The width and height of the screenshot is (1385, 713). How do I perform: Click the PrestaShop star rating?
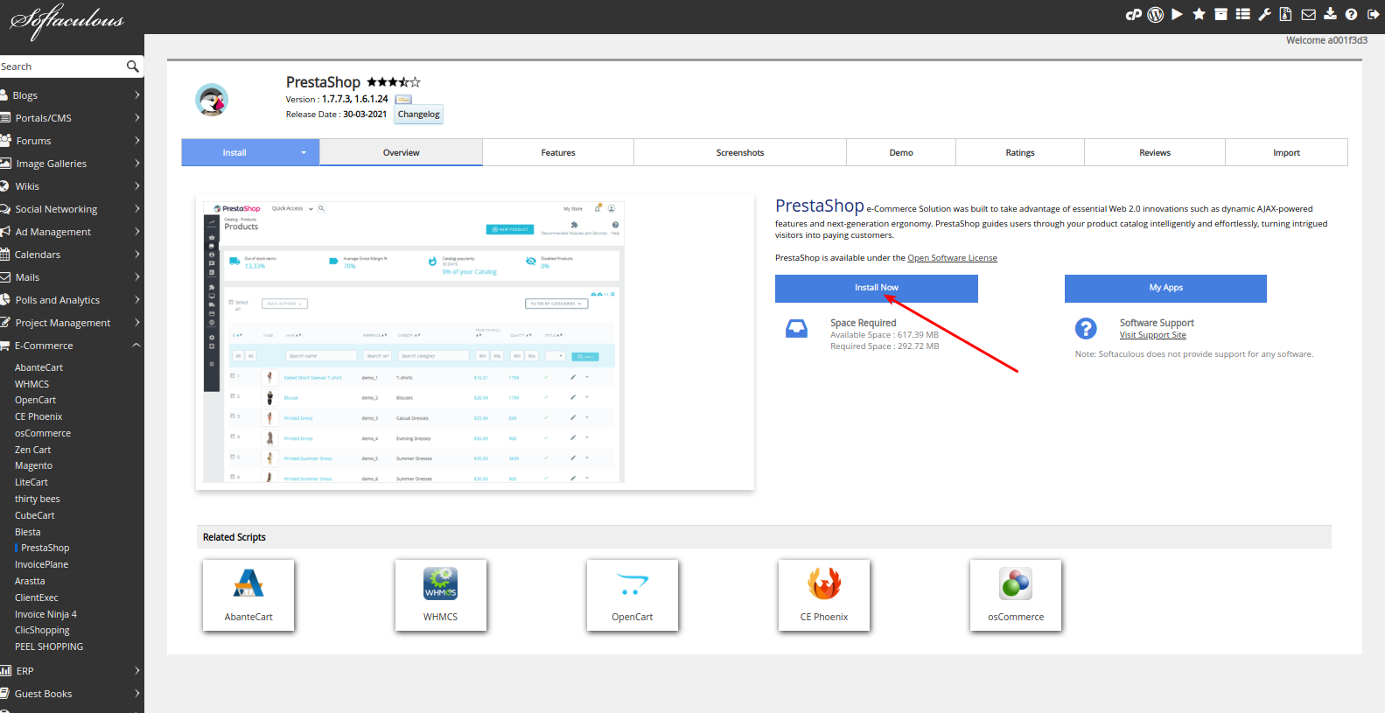click(394, 82)
